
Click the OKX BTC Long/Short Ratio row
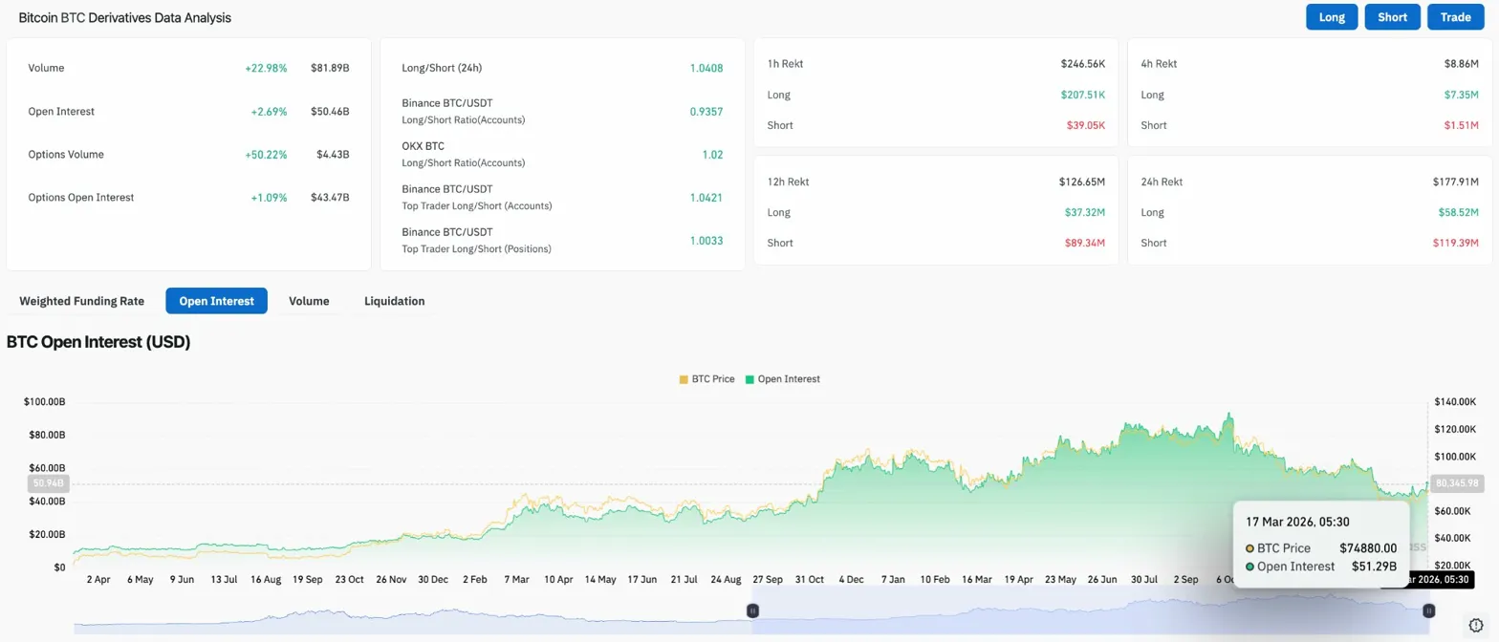[562, 155]
